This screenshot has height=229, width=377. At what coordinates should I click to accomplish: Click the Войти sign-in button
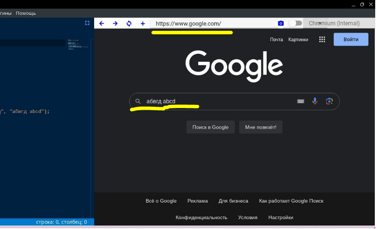coord(351,39)
